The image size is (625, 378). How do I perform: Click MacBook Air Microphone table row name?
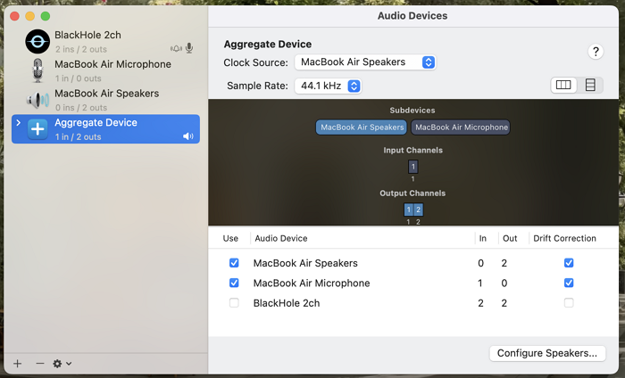pos(312,283)
